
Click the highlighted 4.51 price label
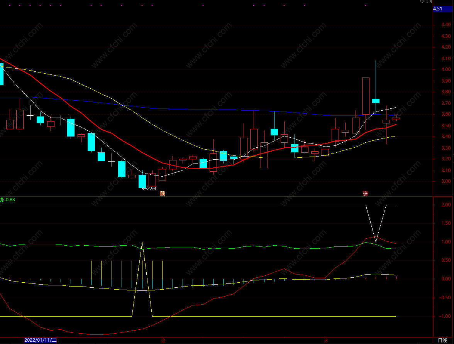[443, 9]
